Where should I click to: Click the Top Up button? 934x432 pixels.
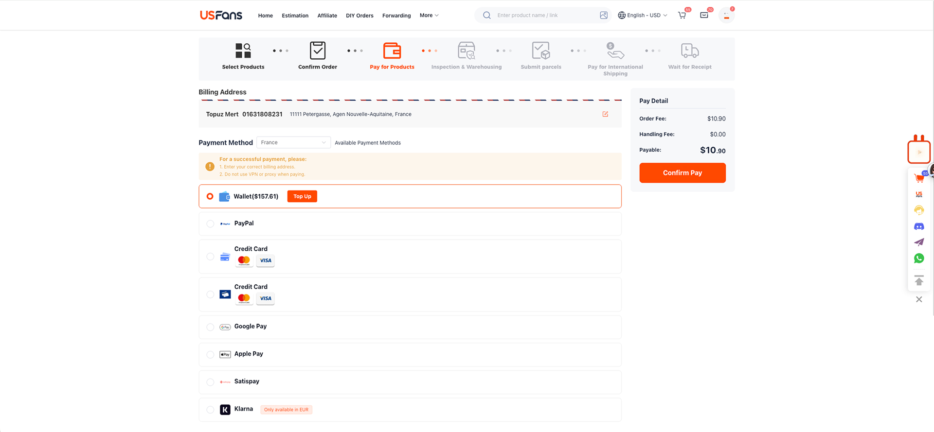tap(302, 196)
